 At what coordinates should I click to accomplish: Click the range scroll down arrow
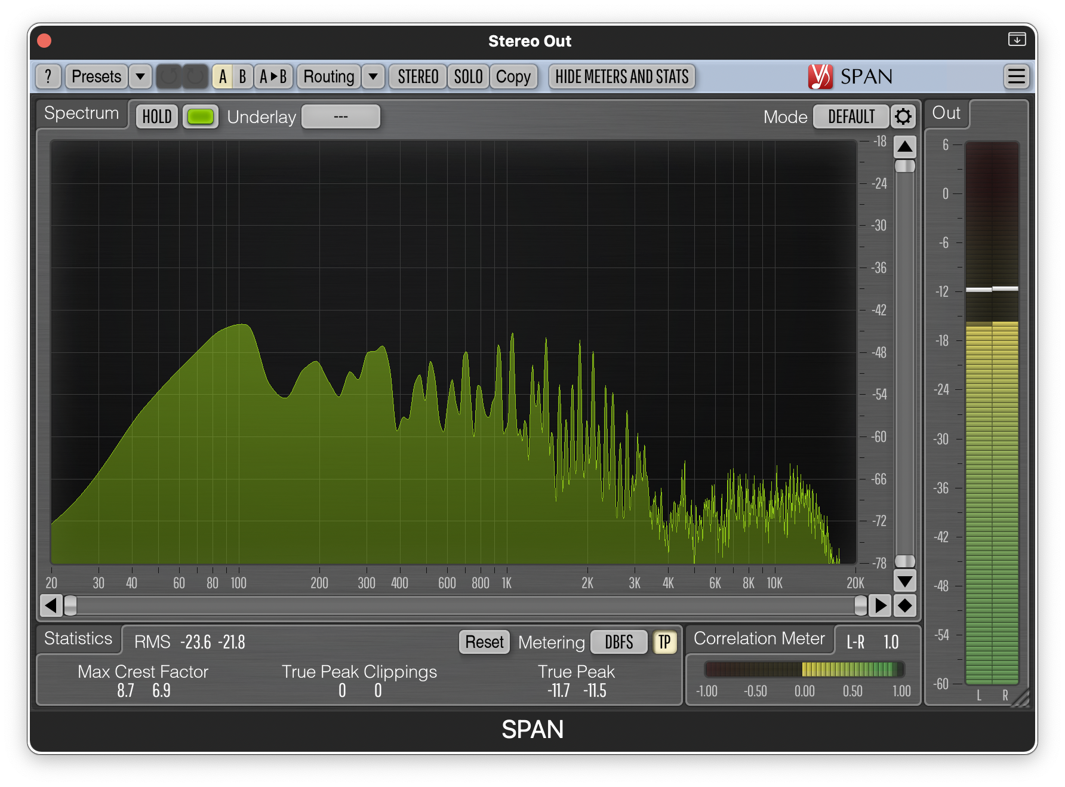point(905,580)
